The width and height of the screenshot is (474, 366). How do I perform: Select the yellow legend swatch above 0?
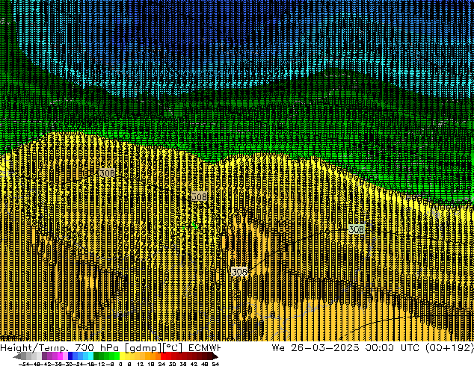click(122, 356)
